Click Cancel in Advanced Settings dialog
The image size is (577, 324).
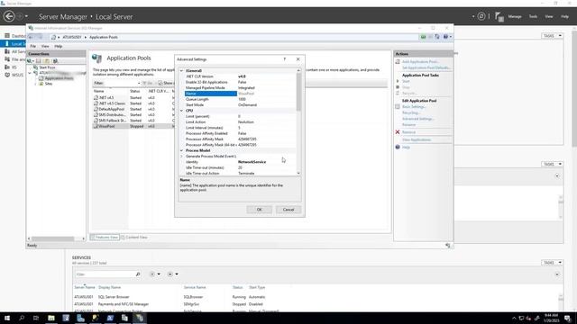(x=288, y=210)
